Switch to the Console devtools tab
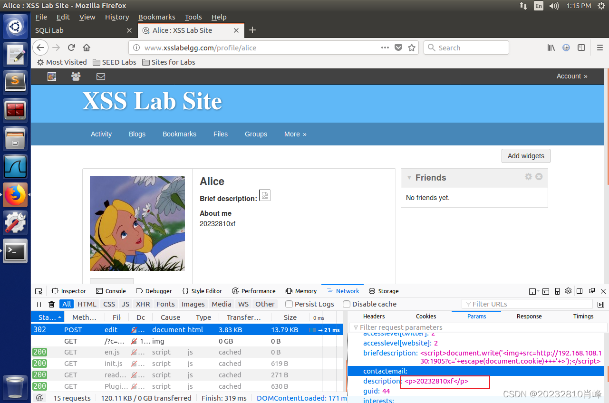This screenshot has height=403, width=609. click(x=111, y=291)
